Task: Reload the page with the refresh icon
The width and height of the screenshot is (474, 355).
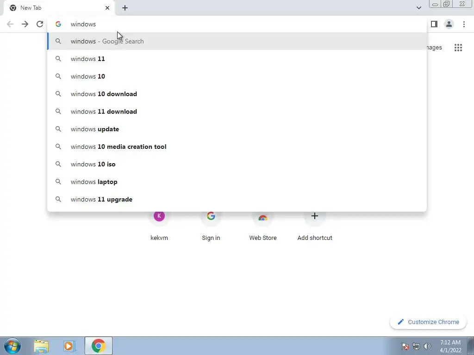Action: coord(40,24)
